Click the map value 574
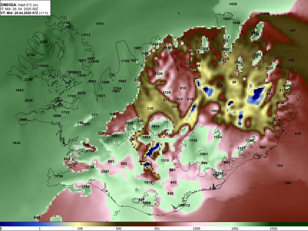Image resolution: width=308 pixels, height=231 pixels. pos(220,85)
